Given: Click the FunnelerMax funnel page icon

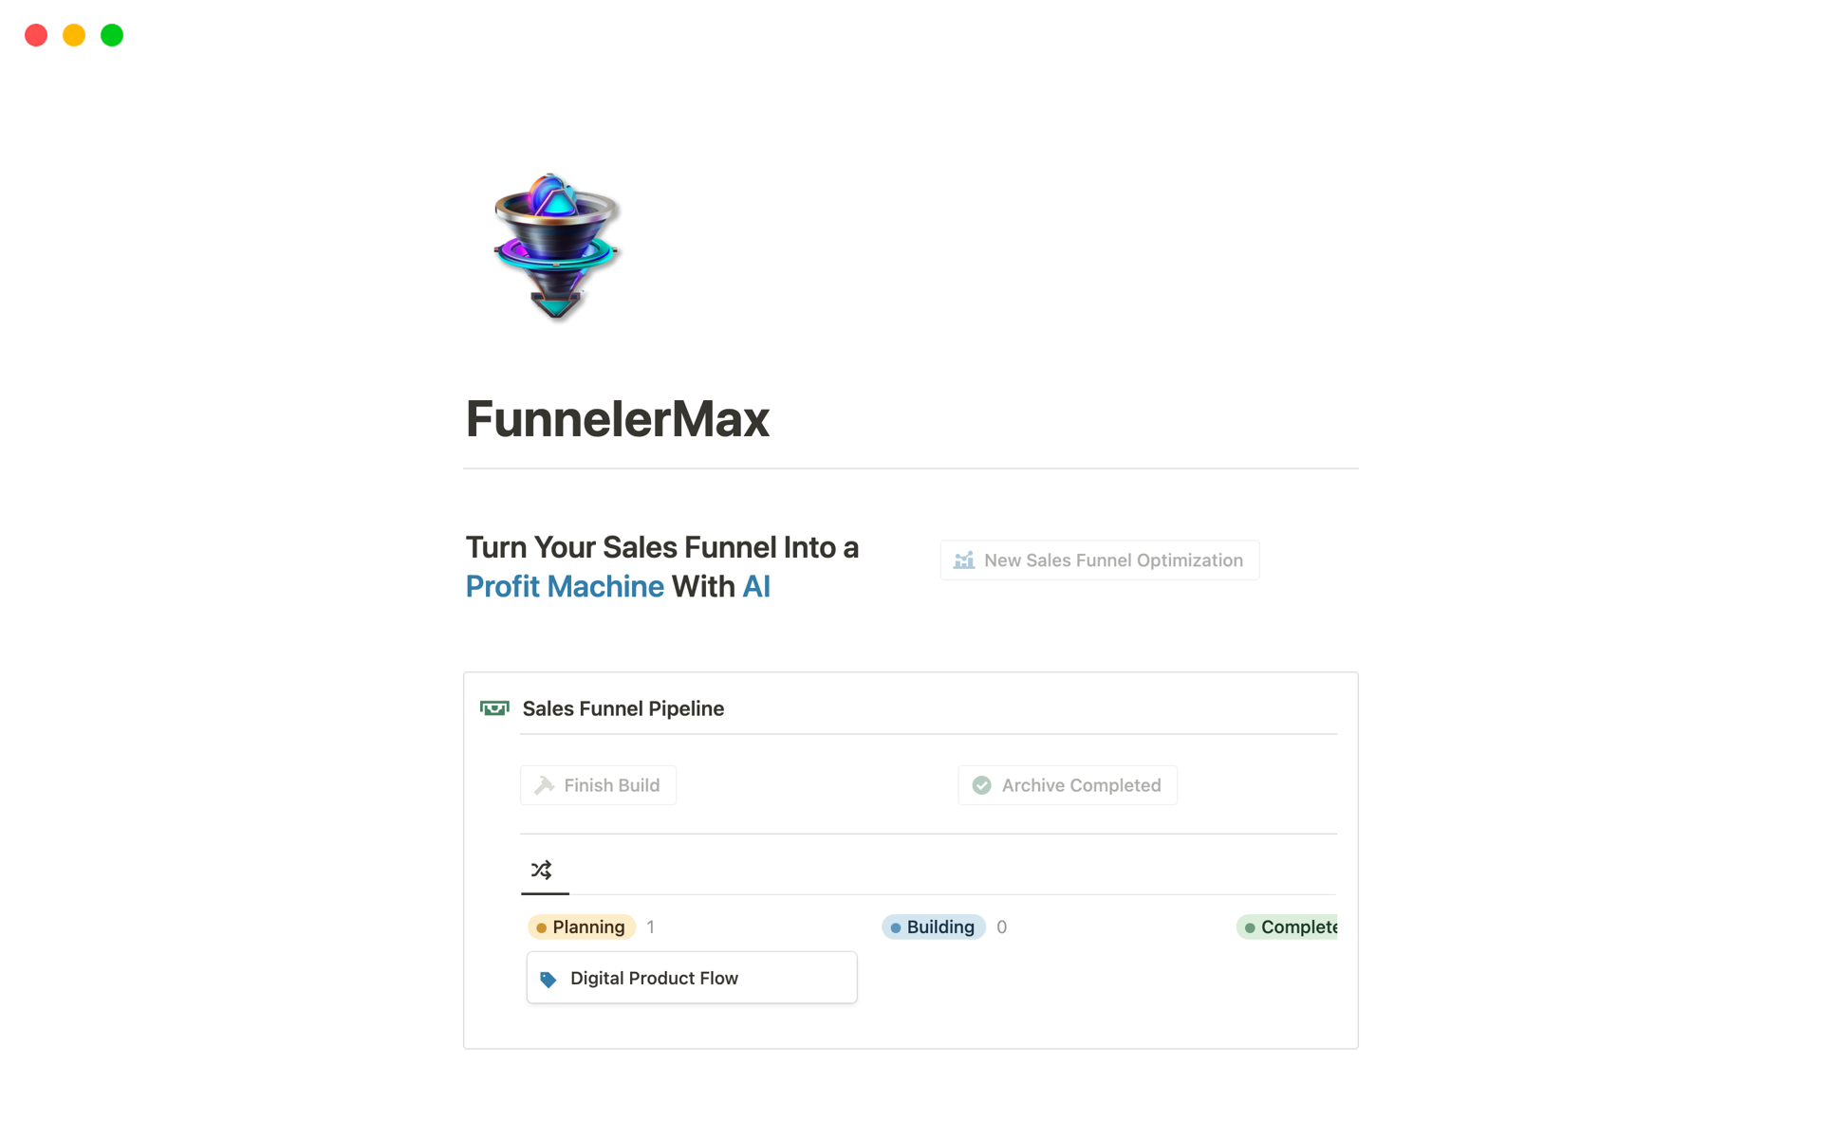Looking at the screenshot, I should coord(556,247).
